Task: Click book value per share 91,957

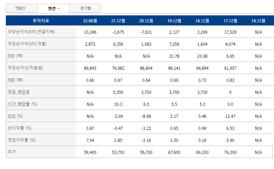Action: pos(230,68)
